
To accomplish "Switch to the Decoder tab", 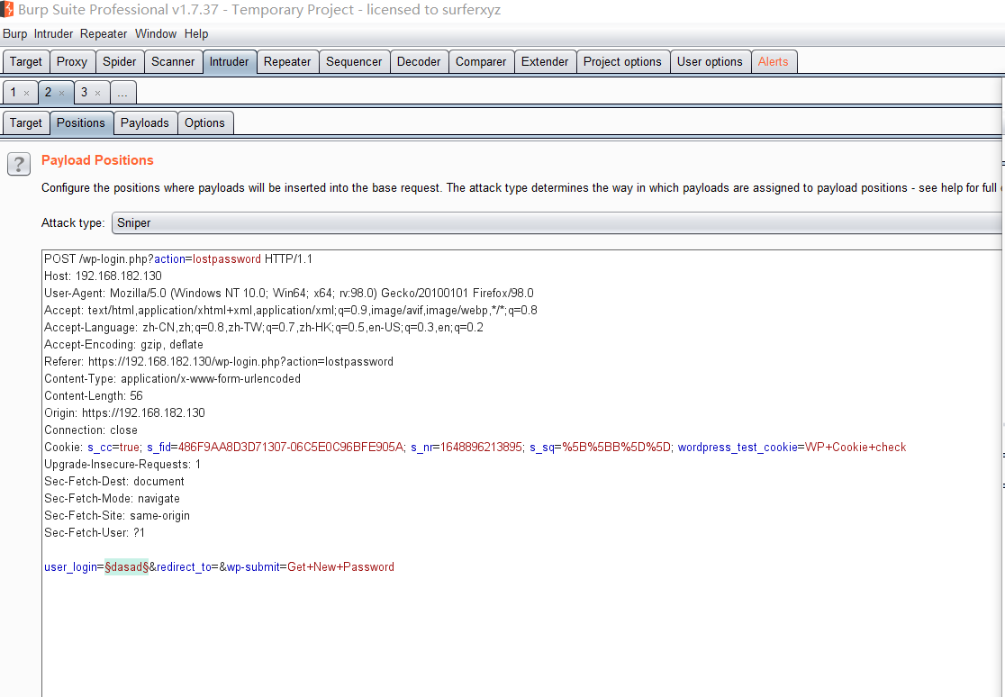I will (419, 61).
